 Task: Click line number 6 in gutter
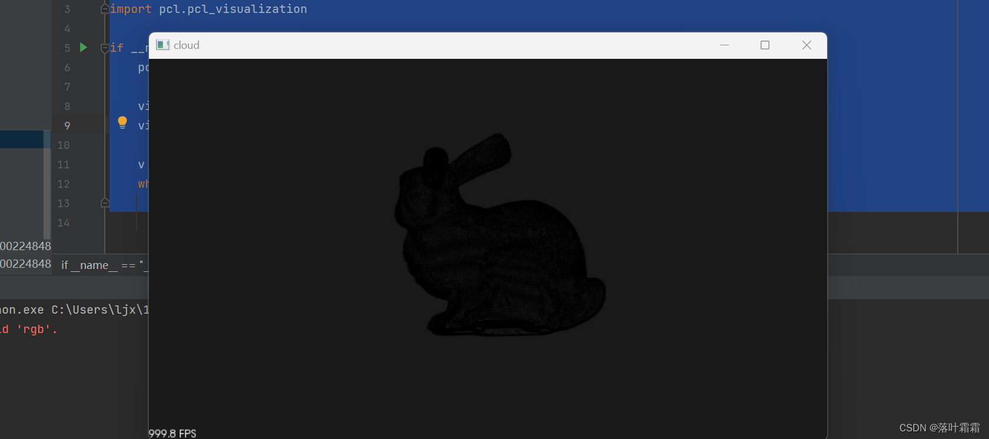click(67, 68)
